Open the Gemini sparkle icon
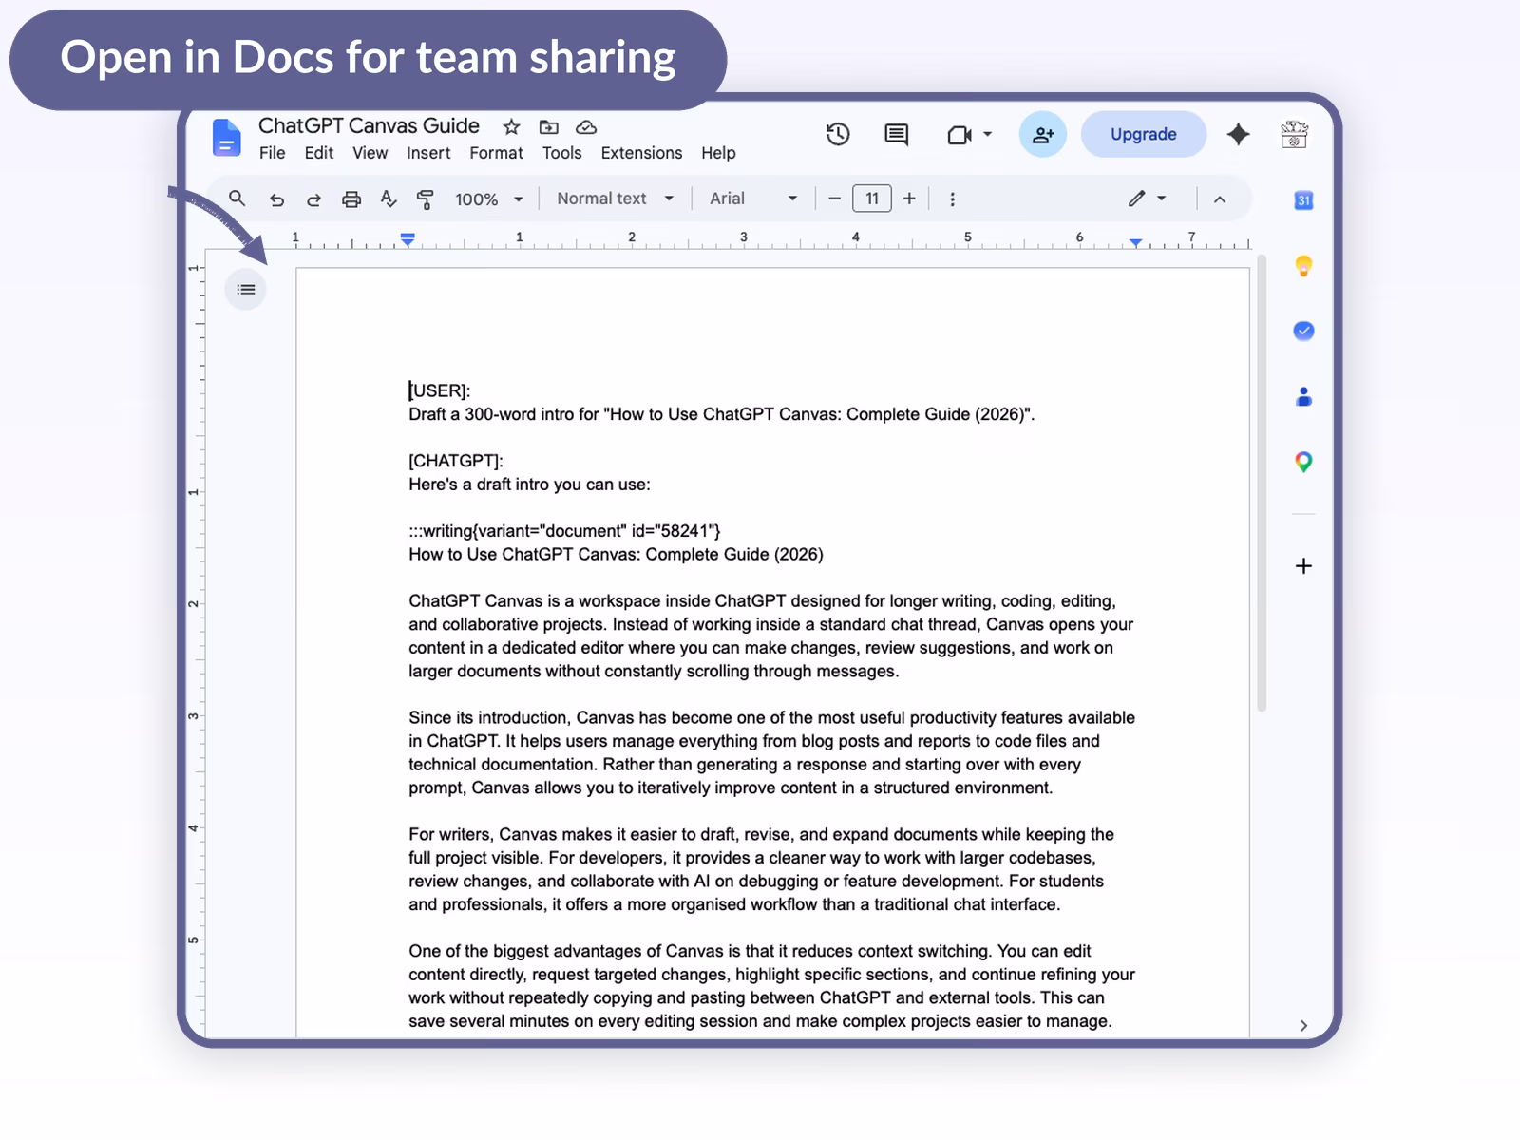1520x1140 pixels. click(x=1238, y=134)
